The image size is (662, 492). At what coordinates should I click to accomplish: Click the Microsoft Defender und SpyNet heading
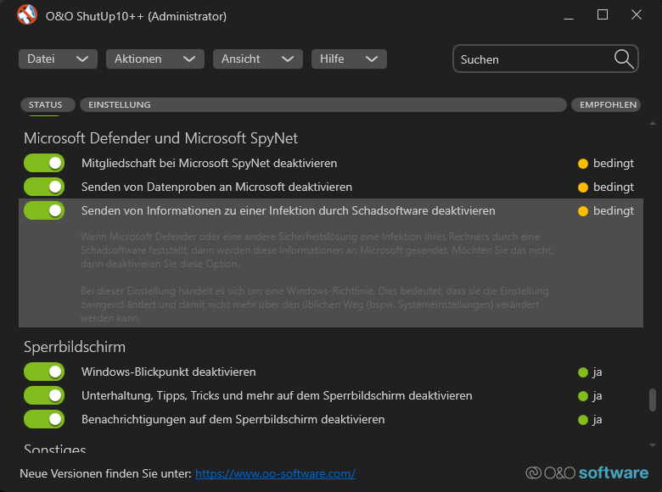pyautogui.click(x=161, y=138)
